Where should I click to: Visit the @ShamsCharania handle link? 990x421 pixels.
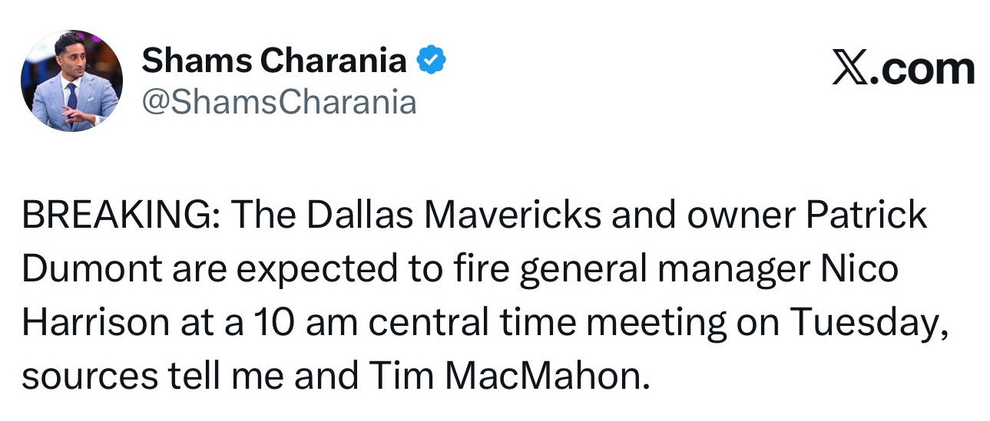279,101
